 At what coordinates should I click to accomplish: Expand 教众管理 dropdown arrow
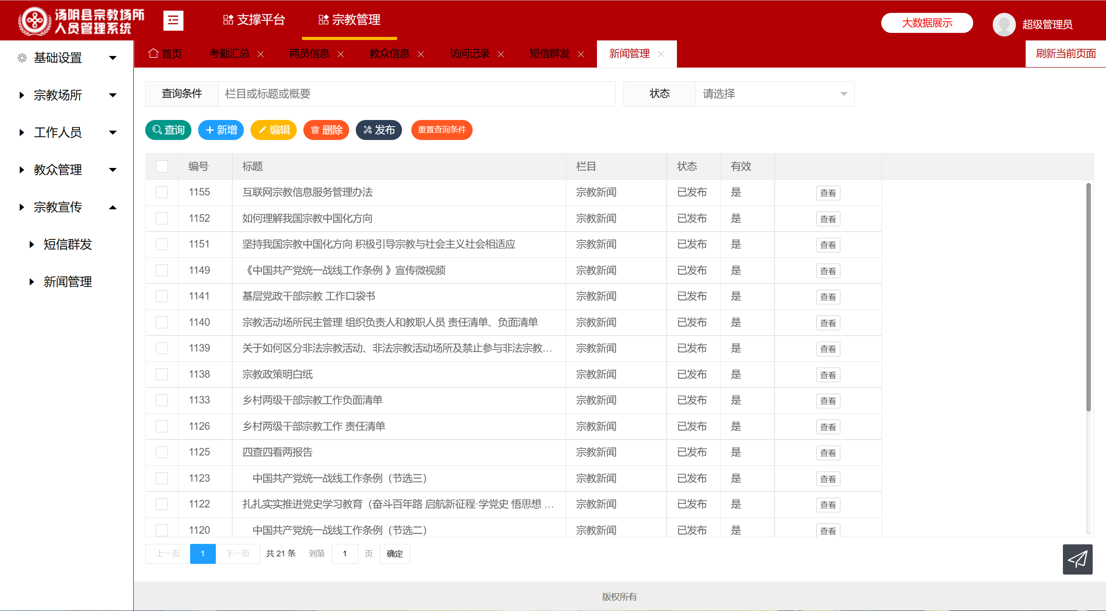point(113,170)
